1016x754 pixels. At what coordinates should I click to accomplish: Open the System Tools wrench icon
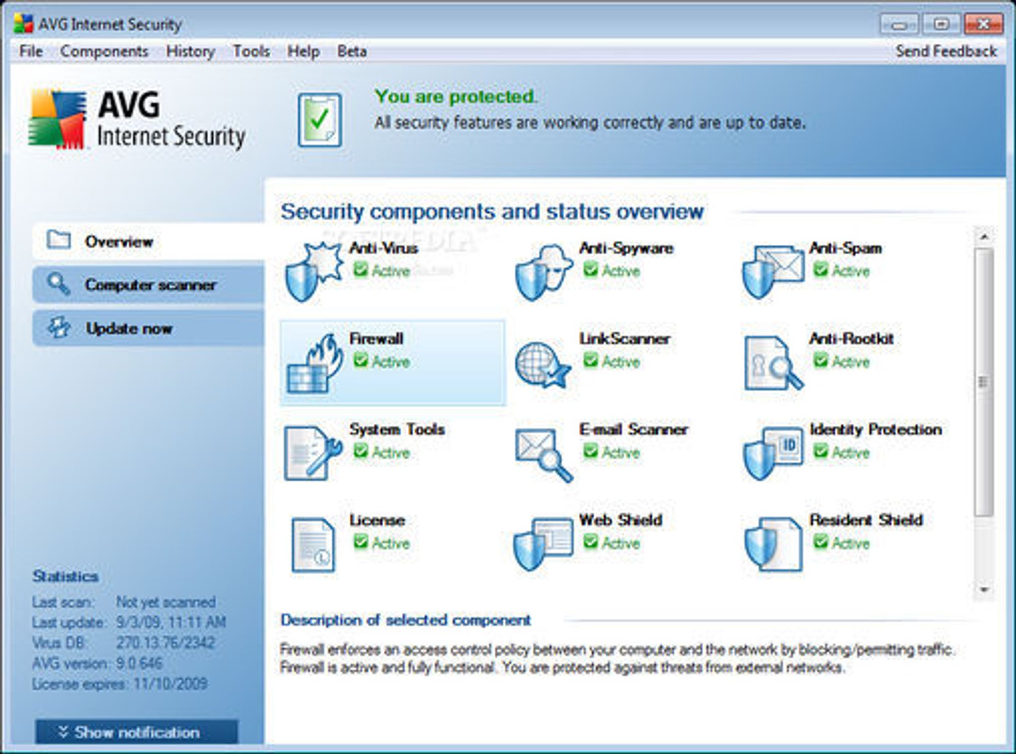click(312, 453)
